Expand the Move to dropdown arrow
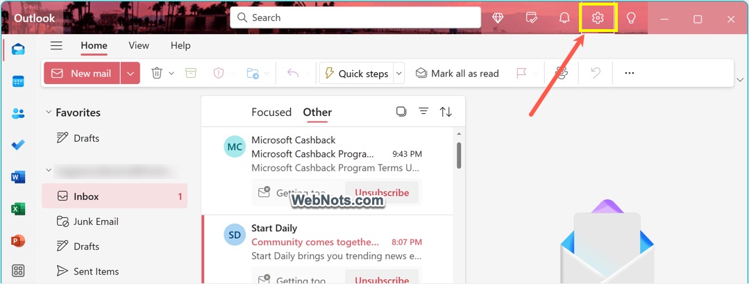The height and width of the screenshot is (284, 749). click(267, 73)
